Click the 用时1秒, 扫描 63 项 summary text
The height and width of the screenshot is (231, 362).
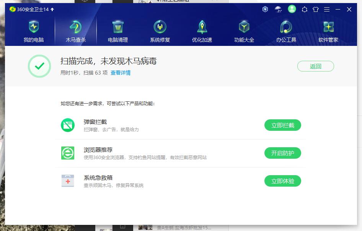(84, 73)
